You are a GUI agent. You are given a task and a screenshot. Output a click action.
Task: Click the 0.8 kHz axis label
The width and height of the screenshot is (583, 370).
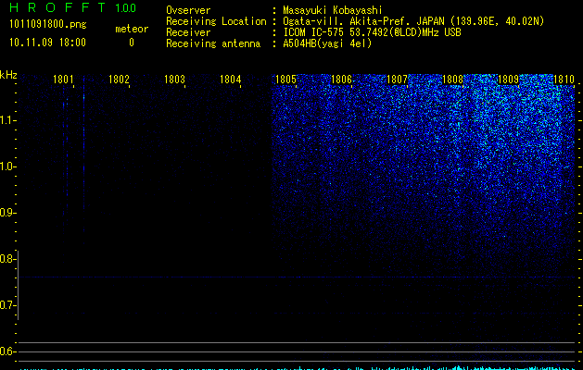(7, 259)
